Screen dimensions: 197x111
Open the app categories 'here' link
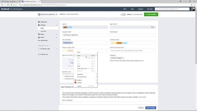[x=142, y=61]
